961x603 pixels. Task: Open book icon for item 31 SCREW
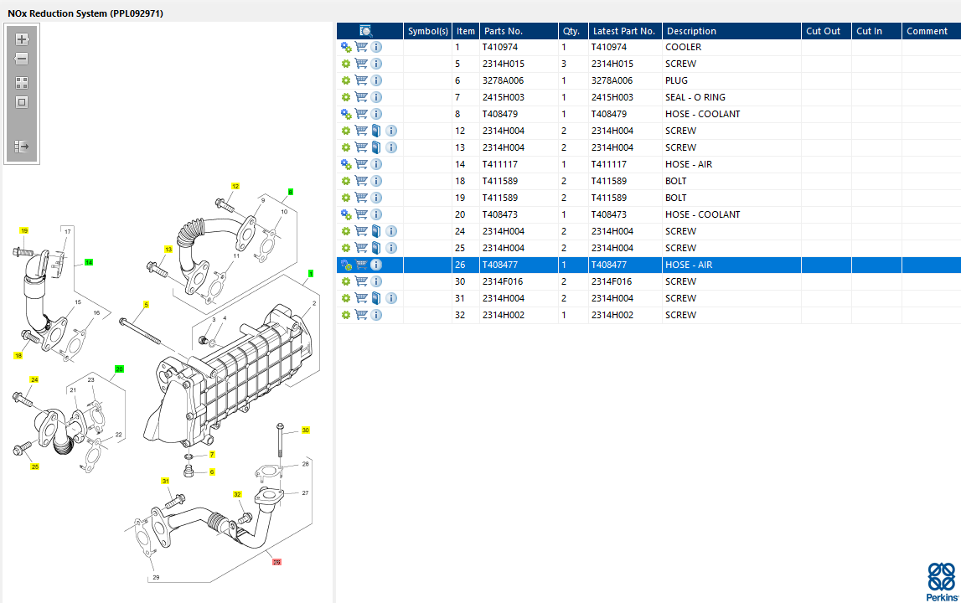(376, 298)
